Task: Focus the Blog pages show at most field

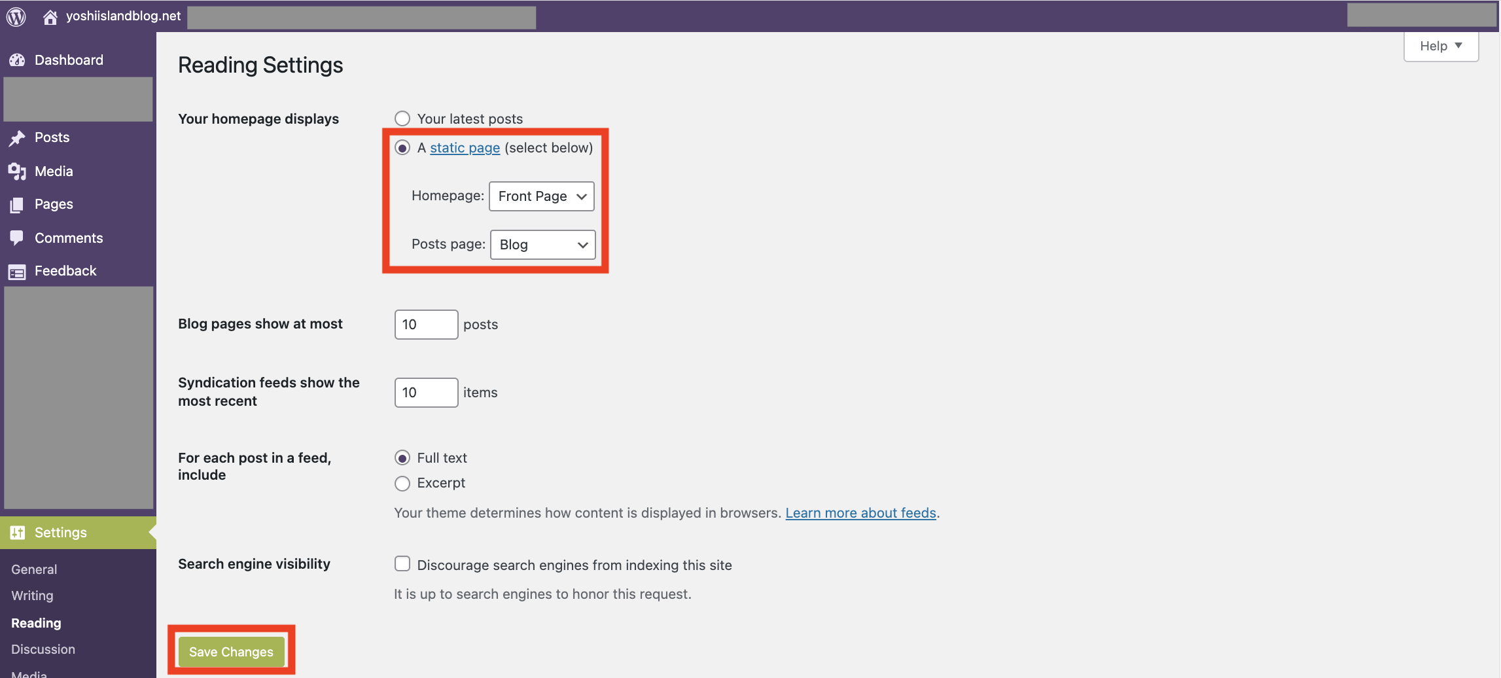Action: [x=426, y=325]
